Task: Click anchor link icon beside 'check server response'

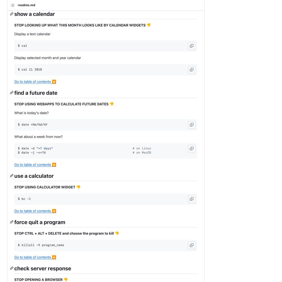Action: click(x=12, y=268)
